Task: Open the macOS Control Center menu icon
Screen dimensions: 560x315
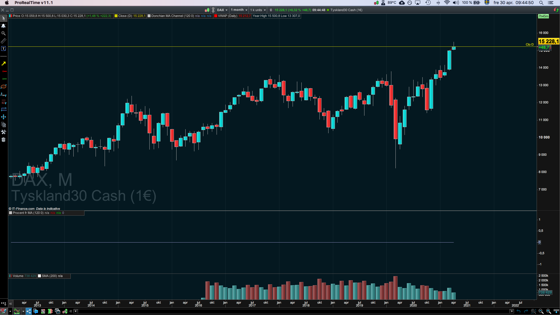Action: pos(551,3)
